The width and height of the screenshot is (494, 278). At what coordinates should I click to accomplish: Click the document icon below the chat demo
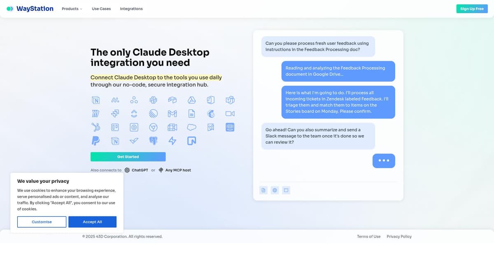click(x=263, y=190)
